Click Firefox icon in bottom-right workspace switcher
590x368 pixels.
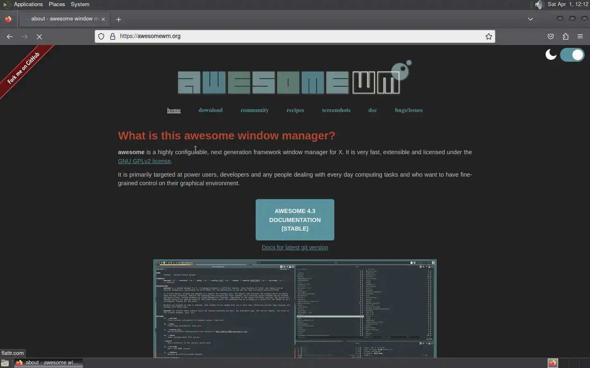click(x=553, y=363)
